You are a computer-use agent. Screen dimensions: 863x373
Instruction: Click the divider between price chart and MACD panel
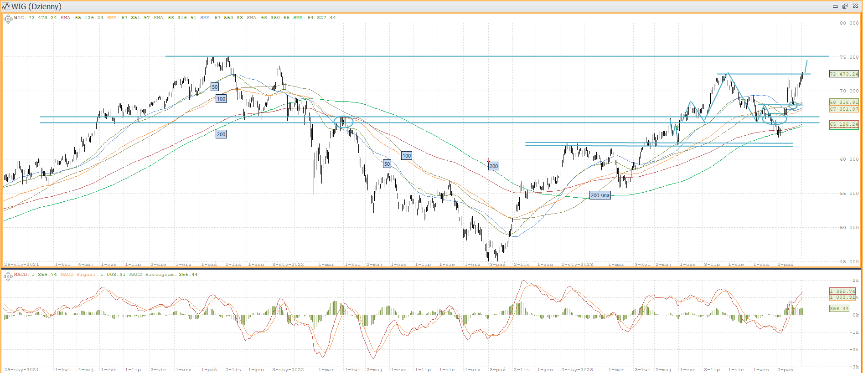click(x=431, y=268)
